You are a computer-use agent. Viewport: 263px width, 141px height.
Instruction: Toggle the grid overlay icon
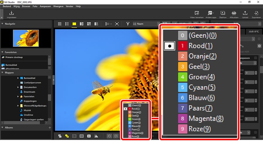coord(82,136)
